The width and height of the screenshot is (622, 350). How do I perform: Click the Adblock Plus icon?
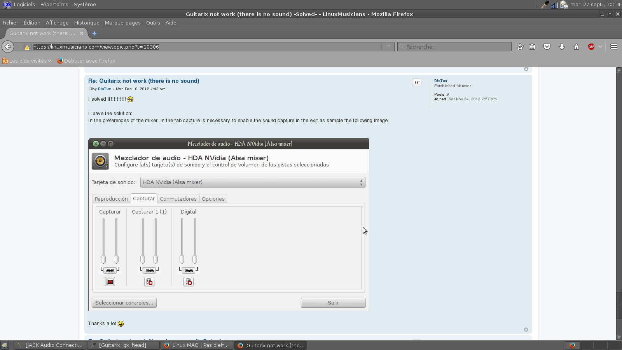(x=591, y=47)
